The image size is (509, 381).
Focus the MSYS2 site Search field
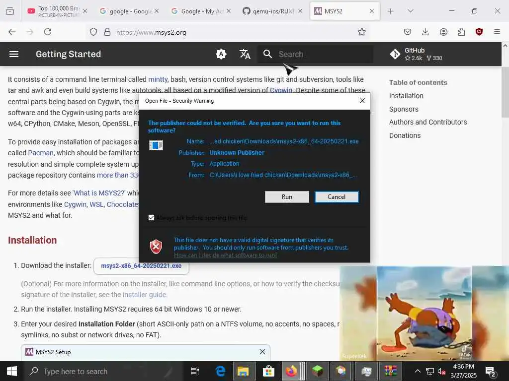(x=315, y=54)
